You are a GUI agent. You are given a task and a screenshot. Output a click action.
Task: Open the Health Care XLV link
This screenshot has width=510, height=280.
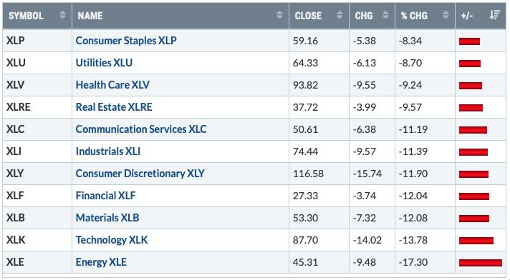pos(112,85)
